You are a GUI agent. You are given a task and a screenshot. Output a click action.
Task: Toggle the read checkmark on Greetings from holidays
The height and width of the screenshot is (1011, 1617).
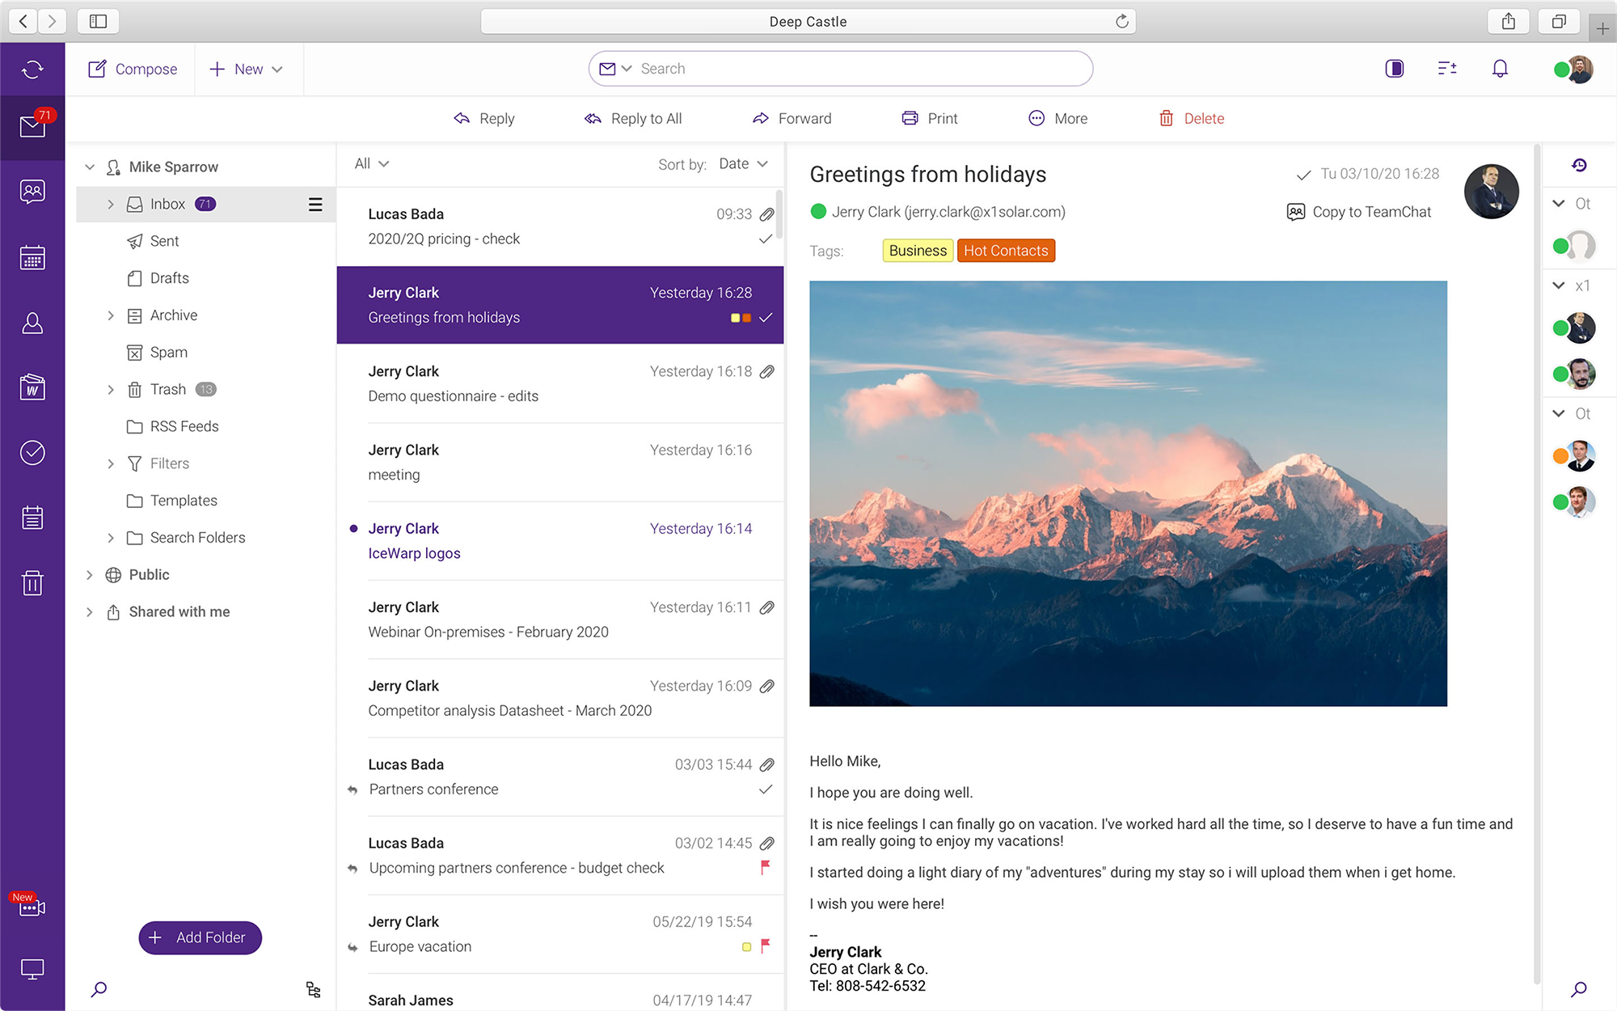click(x=766, y=318)
